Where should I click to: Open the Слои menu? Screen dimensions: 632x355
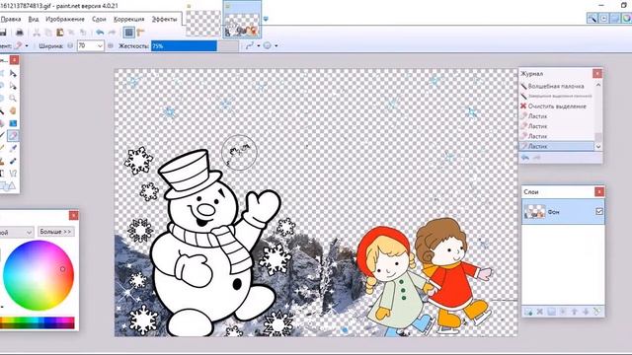(x=99, y=19)
